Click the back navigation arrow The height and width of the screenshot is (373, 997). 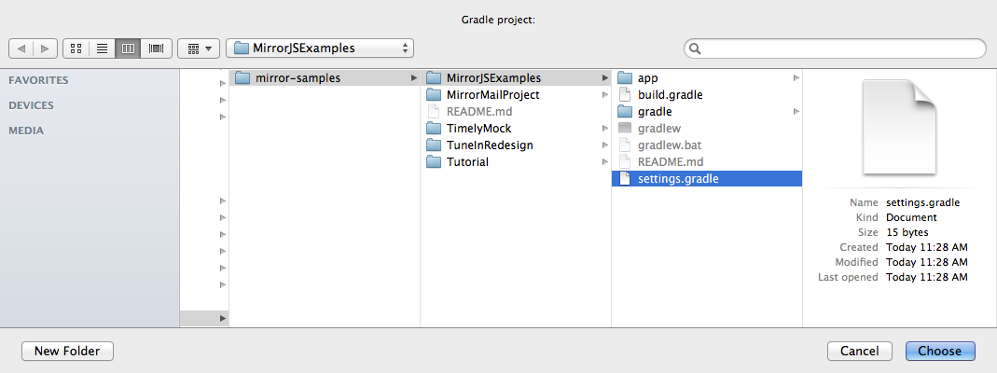coord(21,48)
